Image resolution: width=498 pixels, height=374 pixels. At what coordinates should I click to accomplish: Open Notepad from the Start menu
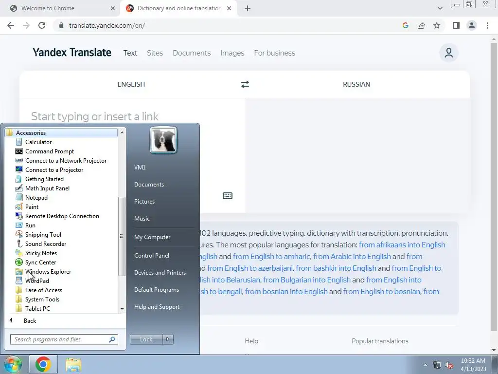[x=36, y=198]
